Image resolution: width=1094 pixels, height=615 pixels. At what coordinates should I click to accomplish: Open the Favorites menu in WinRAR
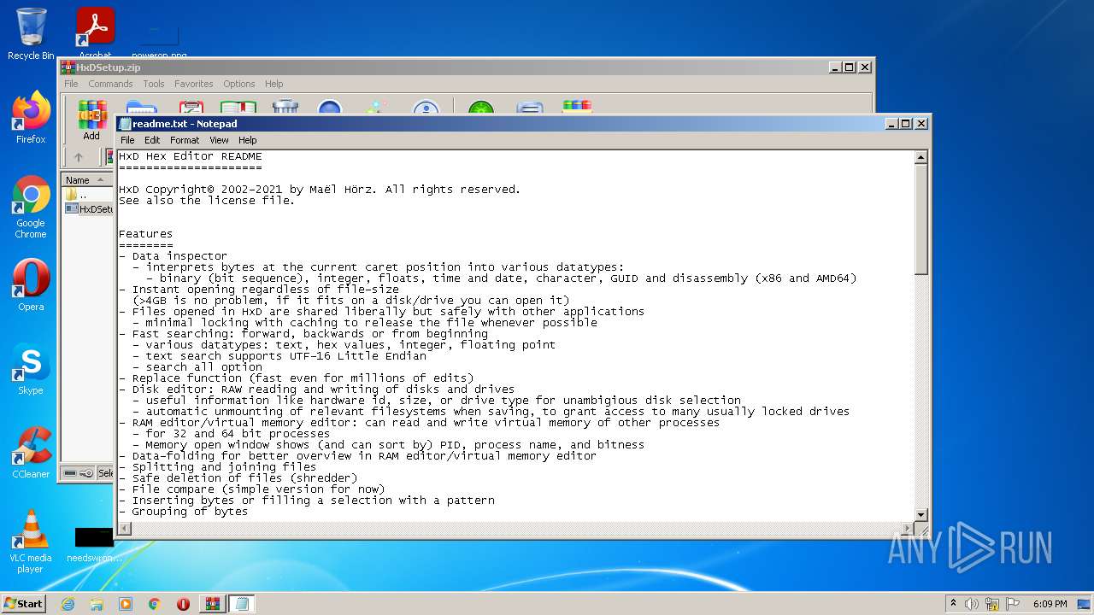194,84
